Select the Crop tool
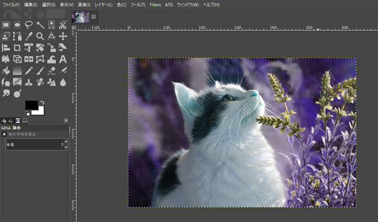Image resolution: width=378 pixels, height=222 pixels. pyautogui.click(x=17, y=48)
